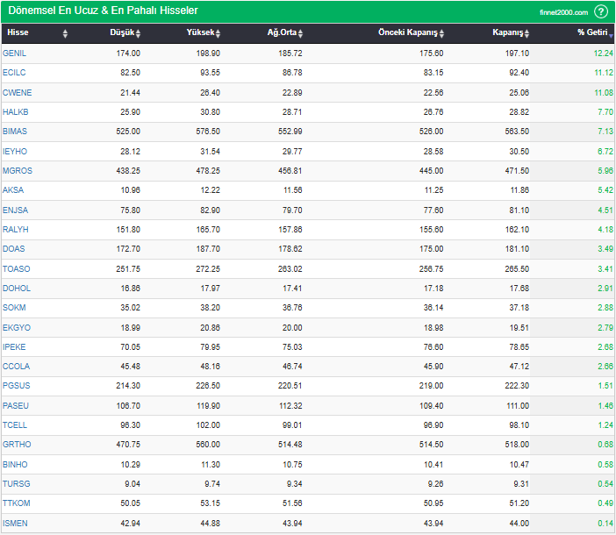Sort by Düşük column arrows

(138, 33)
